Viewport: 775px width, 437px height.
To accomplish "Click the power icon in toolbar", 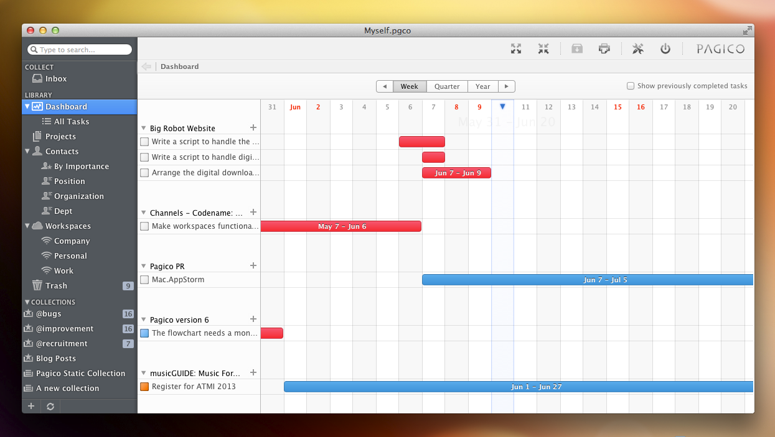I will pos(665,48).
